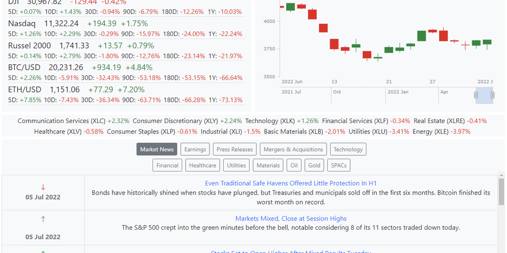Open the SPACs news category
Viewport: 507px width, 253px height.
coord(339,165)
